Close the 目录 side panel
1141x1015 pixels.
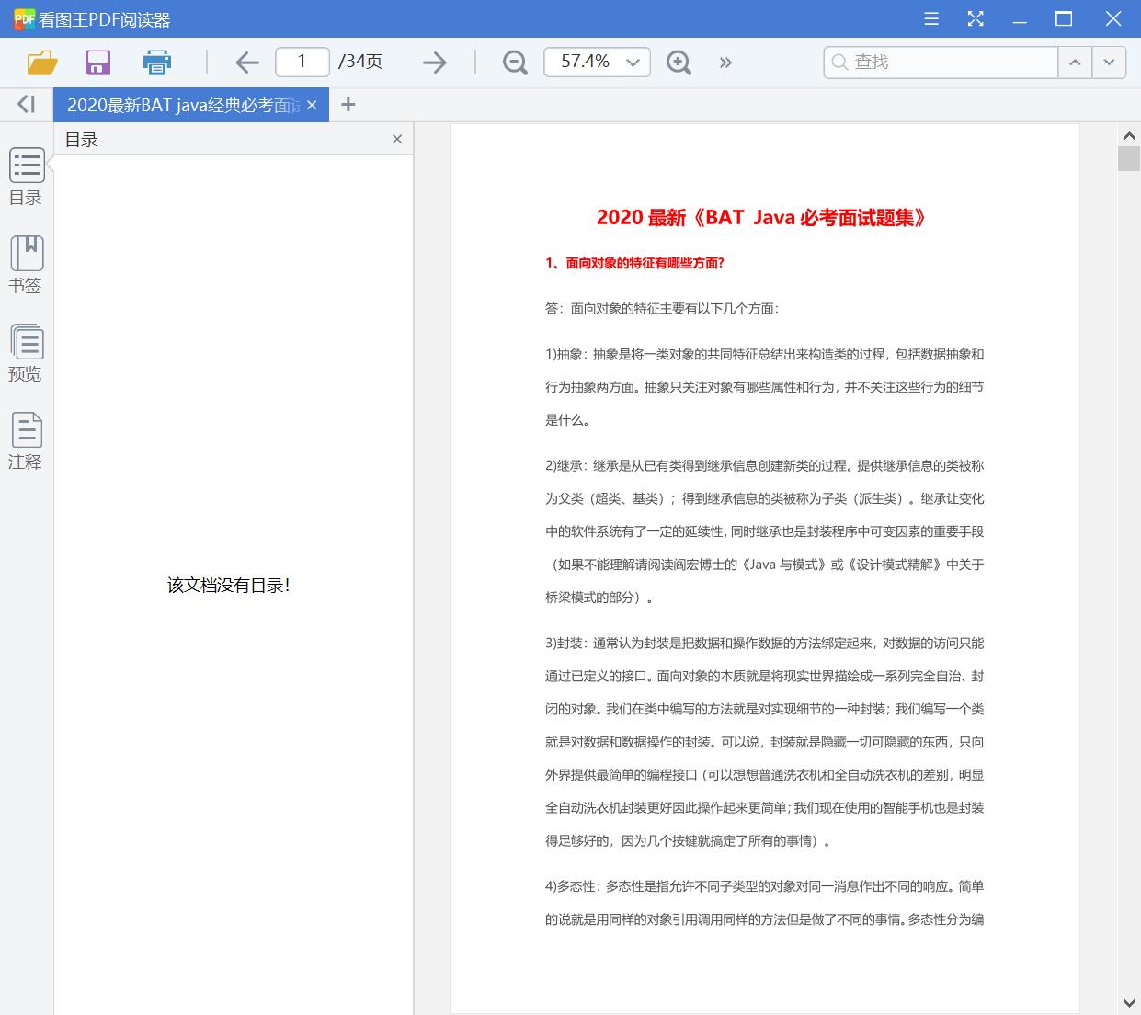(x=397, y=139)
